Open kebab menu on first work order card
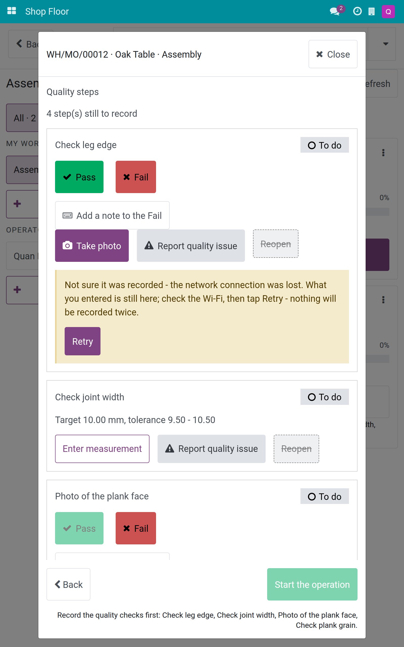This screenshot has width=404, height=647. click(x=383, y=153)
